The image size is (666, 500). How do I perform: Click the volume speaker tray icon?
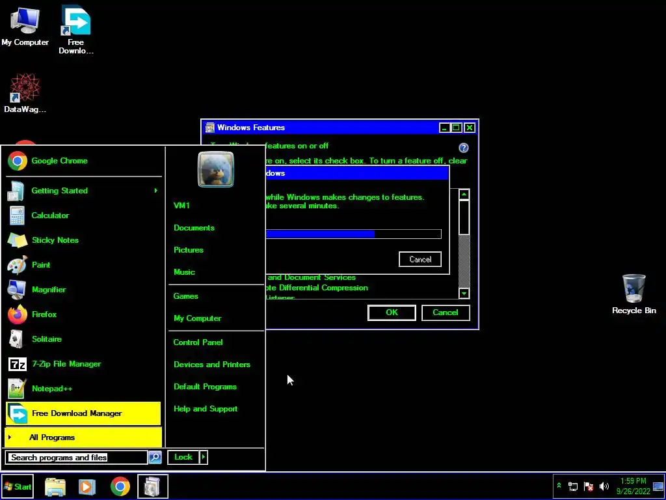click(x=604, y=486)
